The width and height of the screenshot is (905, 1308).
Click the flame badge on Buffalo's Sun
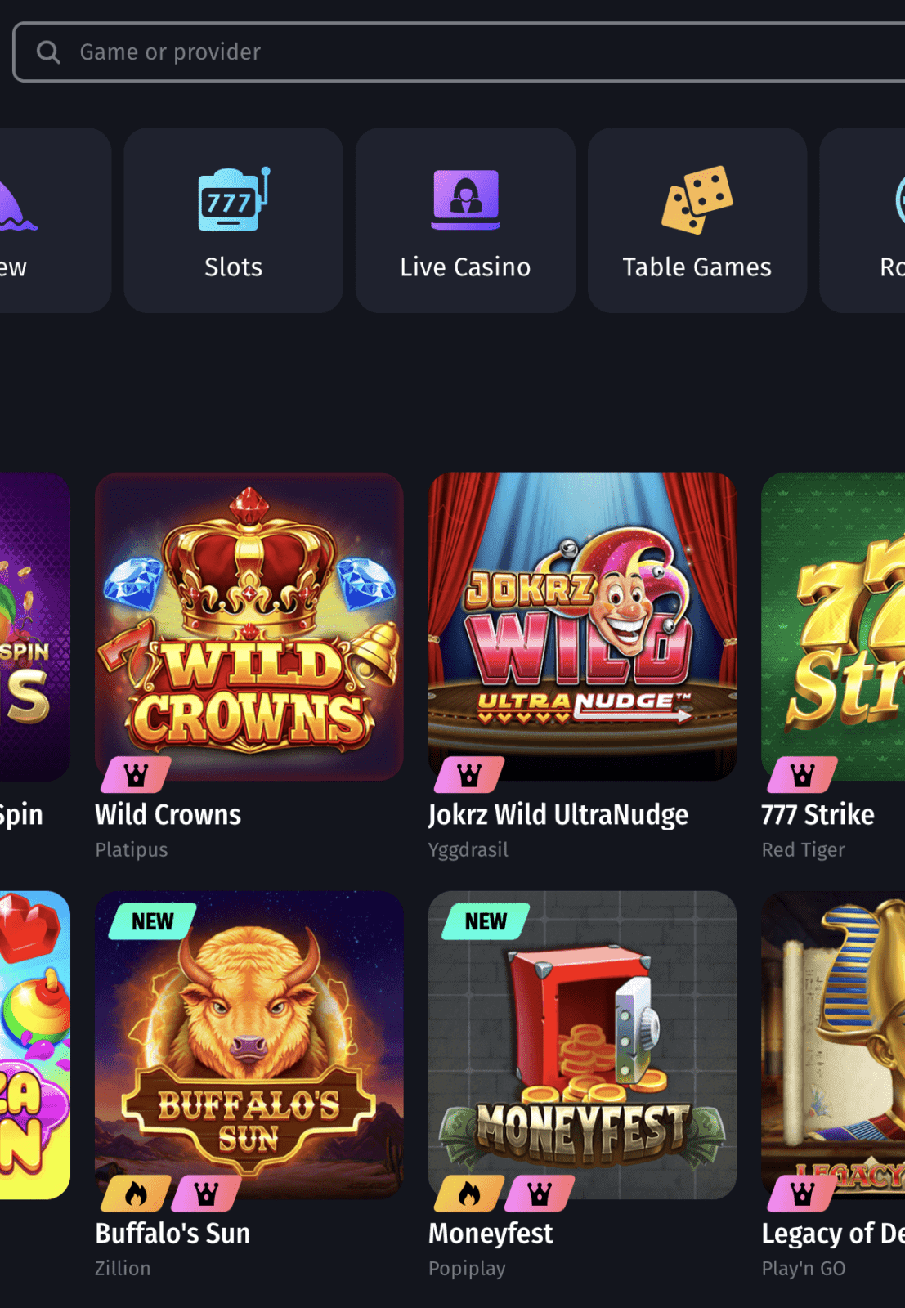(136, 1194)
